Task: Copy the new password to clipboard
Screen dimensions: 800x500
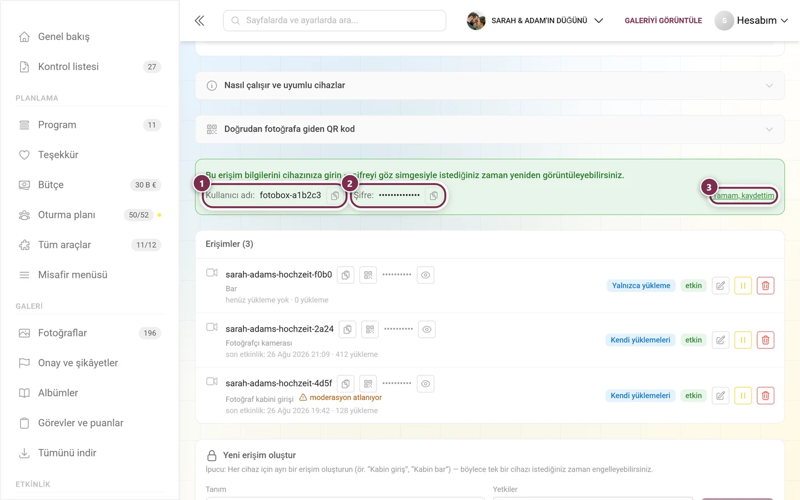Action: click(433, 196)
